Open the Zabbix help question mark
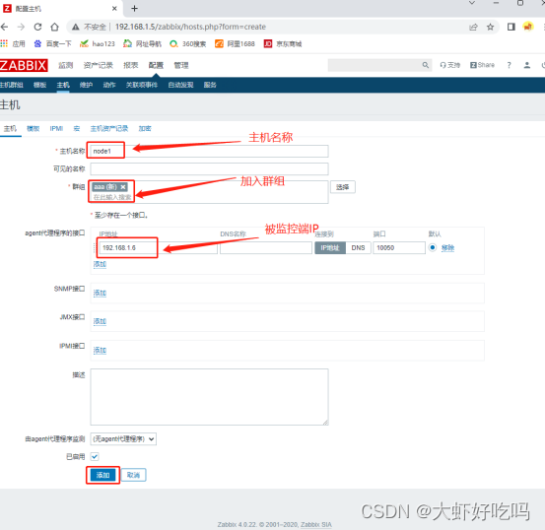This screenshot has height=530, width=545. [509, 65]
